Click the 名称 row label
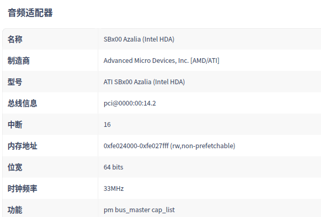Image resolution: width=321 pixels, height=217 pixels. pyautogui.click(x=15, y=39)
